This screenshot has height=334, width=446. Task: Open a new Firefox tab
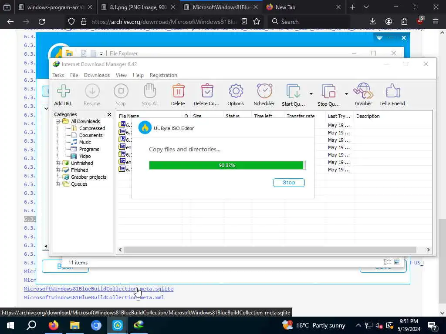(353, 7)
